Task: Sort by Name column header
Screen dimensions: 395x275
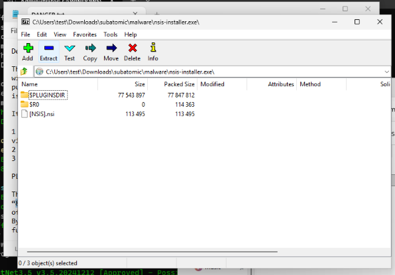Action: pos(58,84)
